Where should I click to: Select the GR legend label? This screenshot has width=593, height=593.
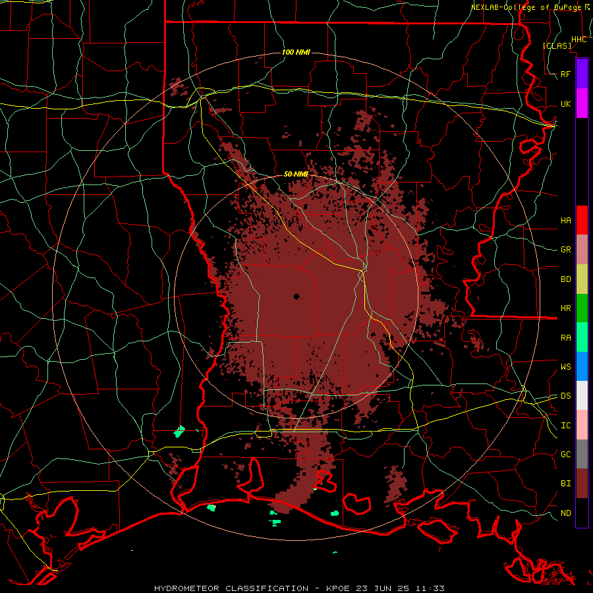[x=566, y=249]
